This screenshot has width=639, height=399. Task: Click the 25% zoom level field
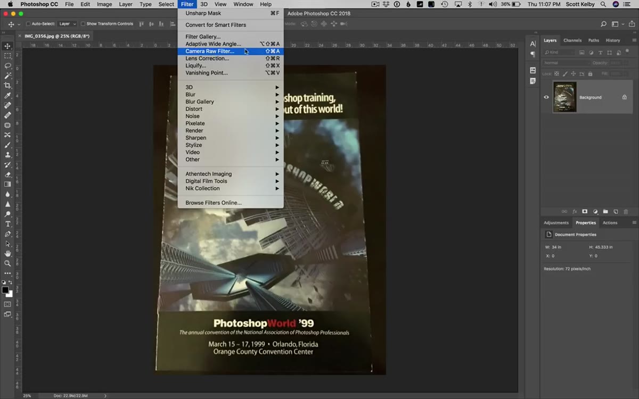(x=27, y=396)
